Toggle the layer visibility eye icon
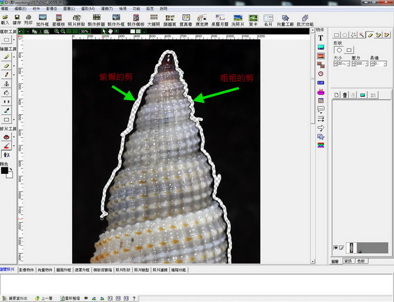 (336, 248)
